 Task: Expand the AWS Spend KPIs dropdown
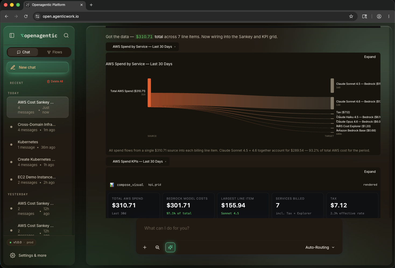pyautogui.click(x=137, y=161)
